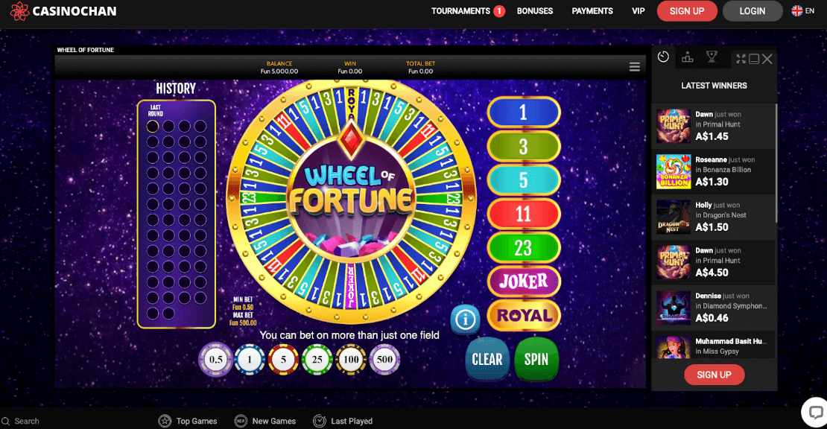Viewport: 827px width, 429px height.
Task: Open latest winners clock icon tab
Action: 664,57
